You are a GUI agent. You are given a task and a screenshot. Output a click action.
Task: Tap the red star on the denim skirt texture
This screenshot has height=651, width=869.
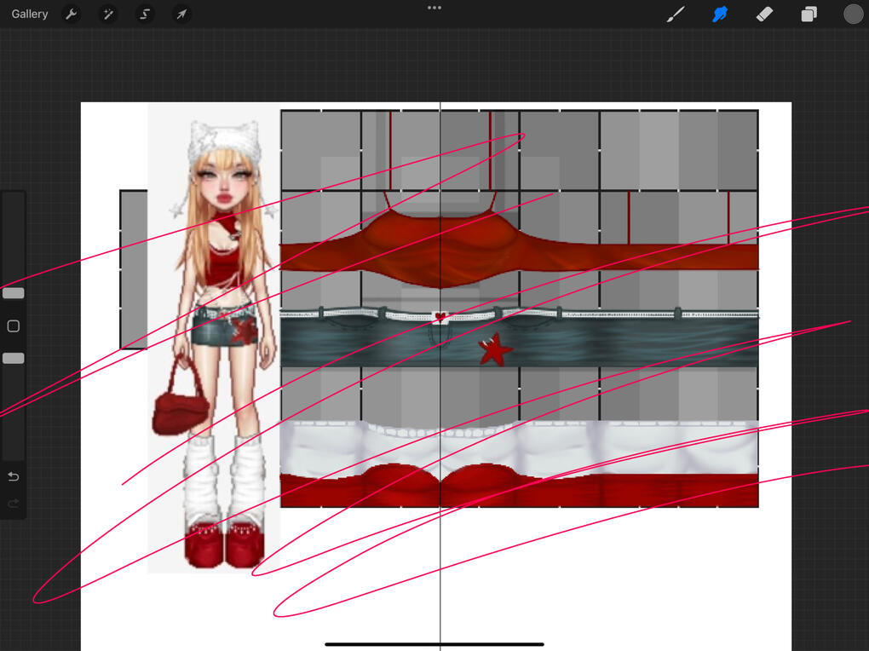(493, 350)
